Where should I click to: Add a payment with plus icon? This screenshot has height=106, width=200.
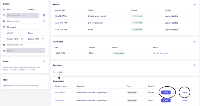click(194, 42)
